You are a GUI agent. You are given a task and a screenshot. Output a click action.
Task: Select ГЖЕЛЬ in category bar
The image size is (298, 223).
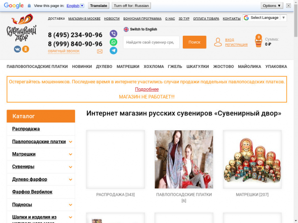(175, 66)
